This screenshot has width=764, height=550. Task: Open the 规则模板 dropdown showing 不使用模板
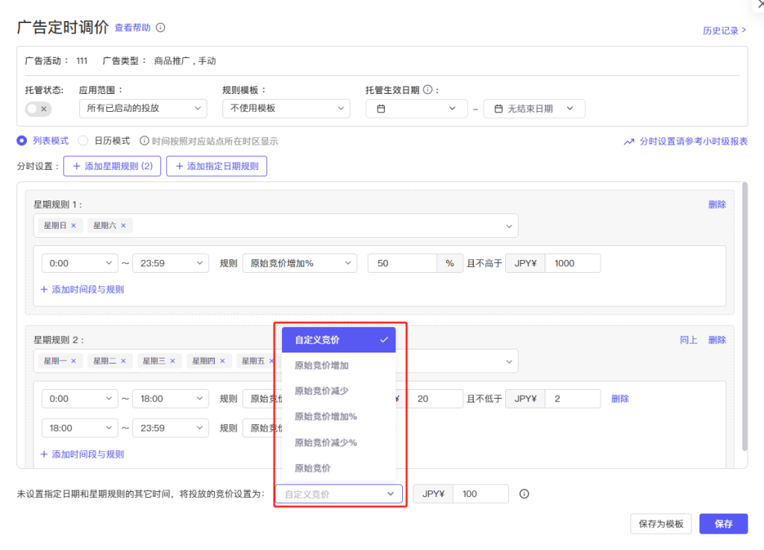point(286,108)
